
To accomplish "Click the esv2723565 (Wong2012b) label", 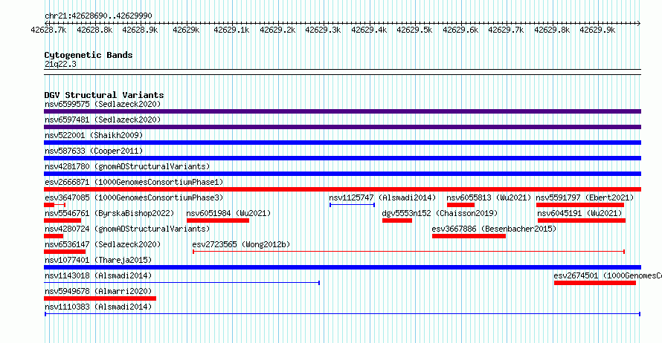I will pos(241,244).
